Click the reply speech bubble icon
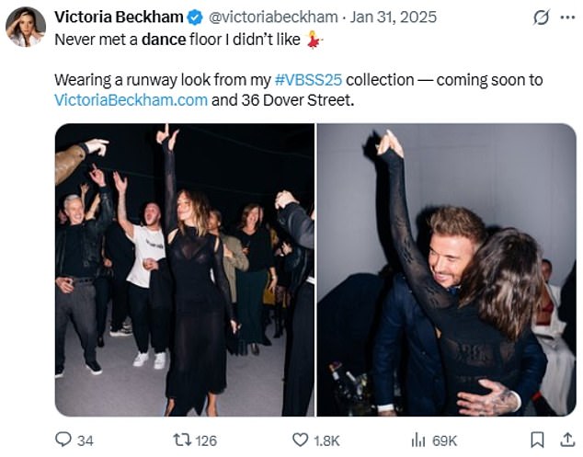Image resolution: width=583 pixels, height=457 pixels. pyautogui.click(x=64, y=440)
